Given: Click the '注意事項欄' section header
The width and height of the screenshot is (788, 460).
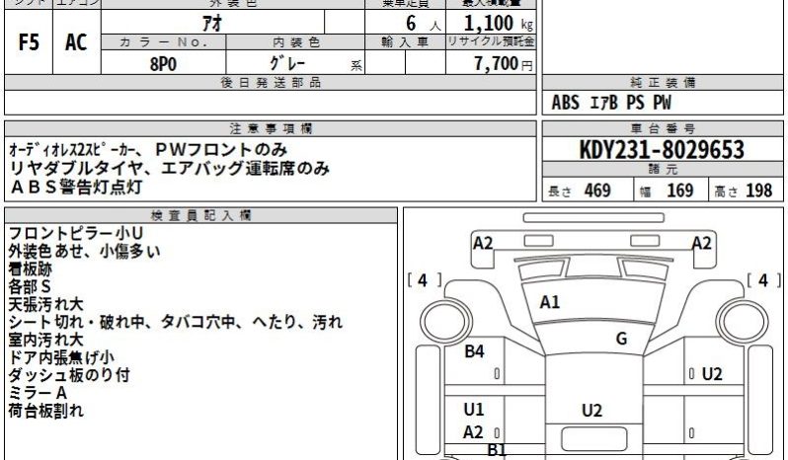Looking at the screenshot, I should tap(271, 129).
